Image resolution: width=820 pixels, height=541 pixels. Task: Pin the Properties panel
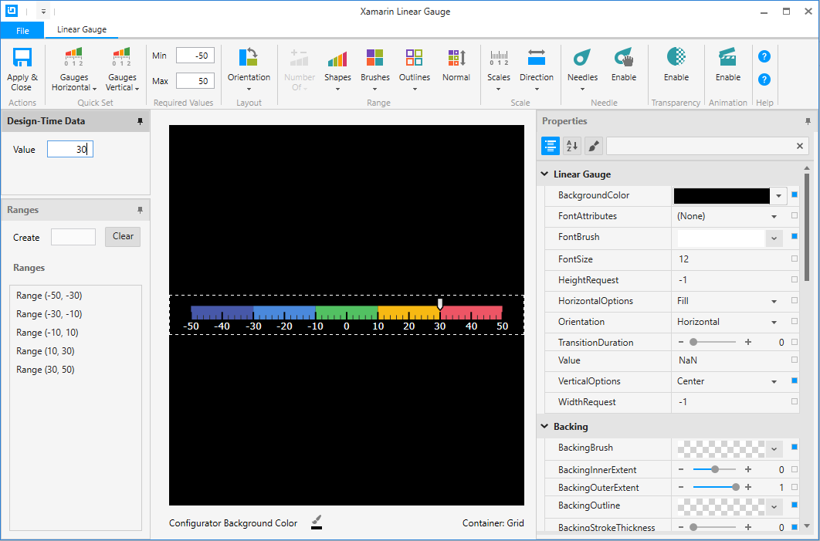click(x=808, y=121)
